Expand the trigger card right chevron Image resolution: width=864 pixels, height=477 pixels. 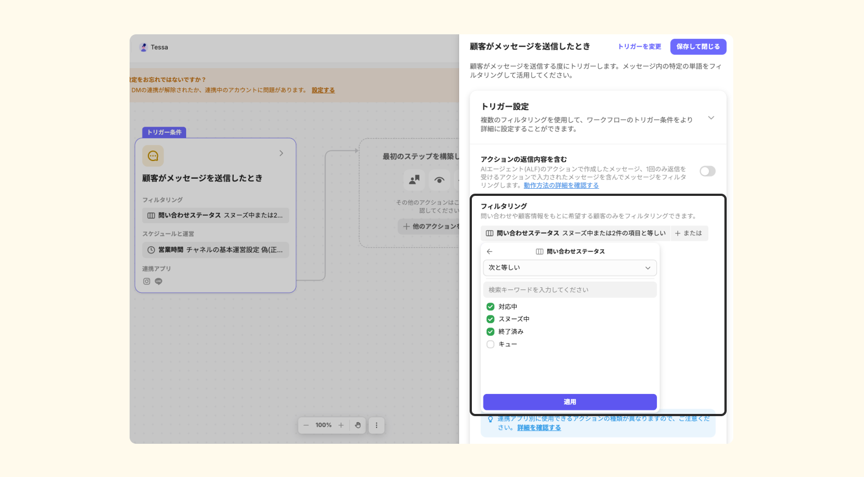[x=281, y=153]
